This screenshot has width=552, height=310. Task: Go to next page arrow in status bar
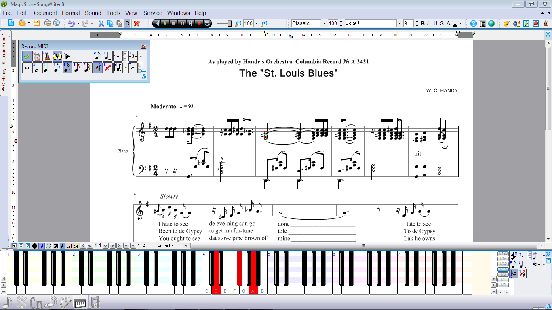coord(113,245)
